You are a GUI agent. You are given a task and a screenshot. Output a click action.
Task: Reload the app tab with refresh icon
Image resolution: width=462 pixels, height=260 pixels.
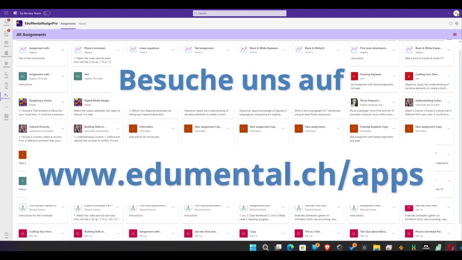tap(450, 23)
